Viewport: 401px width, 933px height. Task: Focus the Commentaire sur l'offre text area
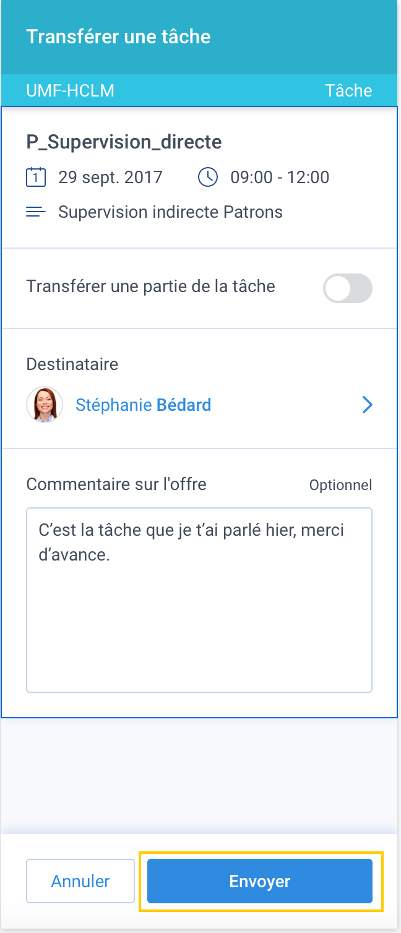coord(199,600)
